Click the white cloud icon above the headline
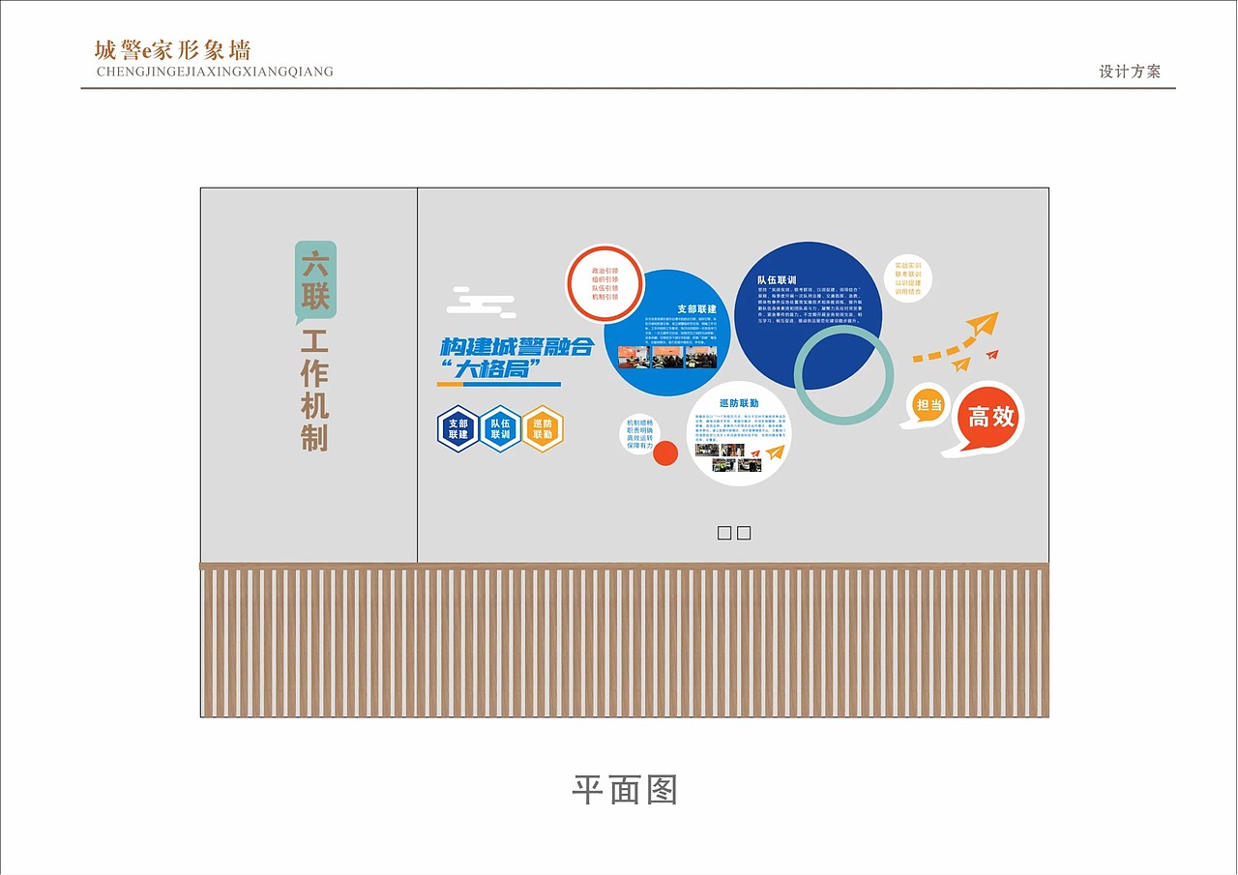The image size is (1238, 875). [481, 302]
